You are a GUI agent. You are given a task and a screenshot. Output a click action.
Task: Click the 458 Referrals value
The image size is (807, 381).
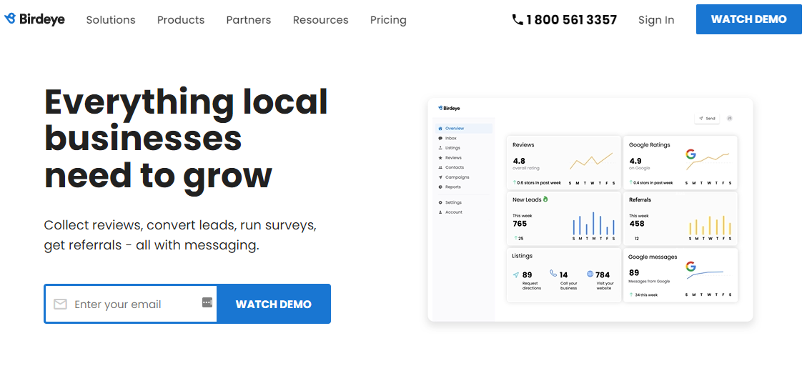(637, 224)
